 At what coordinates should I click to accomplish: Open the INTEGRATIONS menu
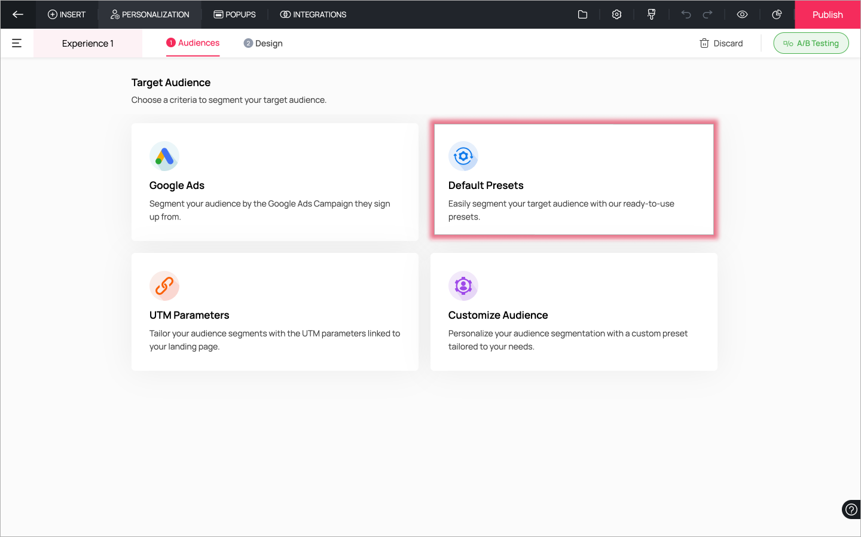pyautogui.click(x=313, y=14)
